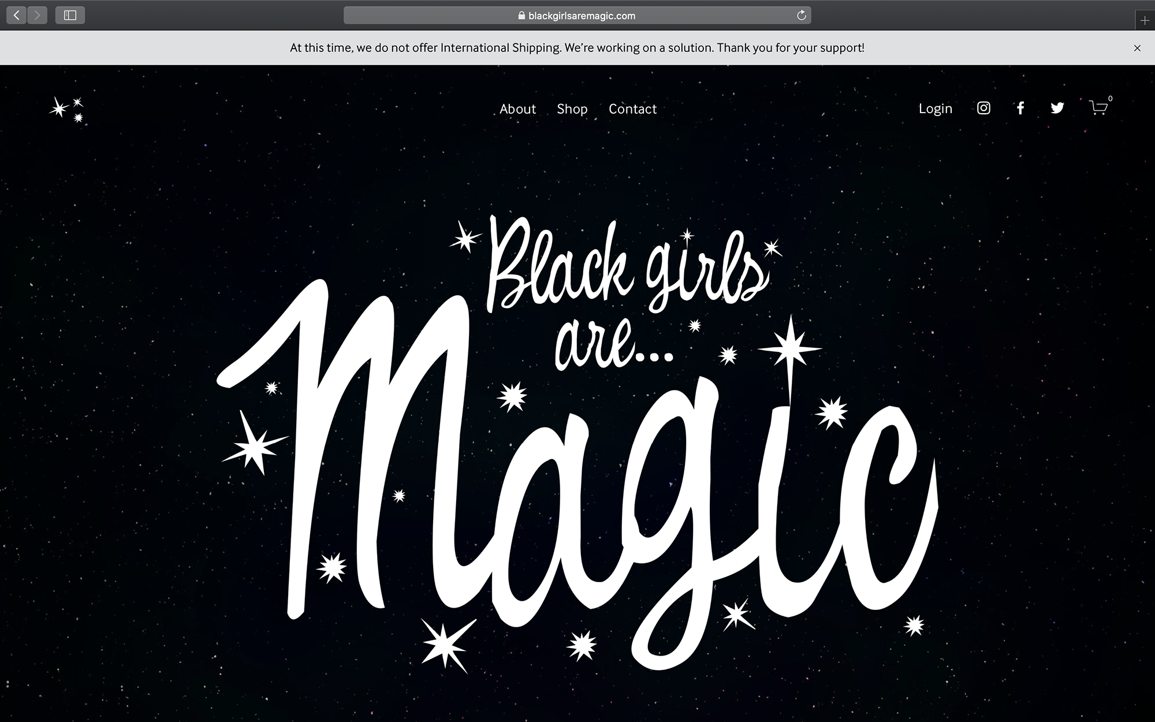Click the padlock secure site icon
The image size is (1155, 722).
521,16
